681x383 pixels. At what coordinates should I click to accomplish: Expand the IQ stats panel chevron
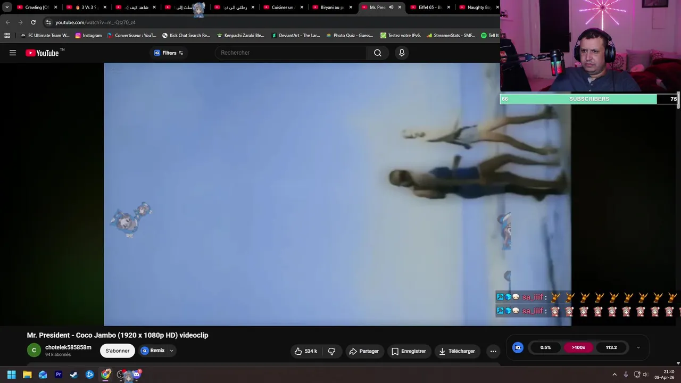click(x=638, y=347)
